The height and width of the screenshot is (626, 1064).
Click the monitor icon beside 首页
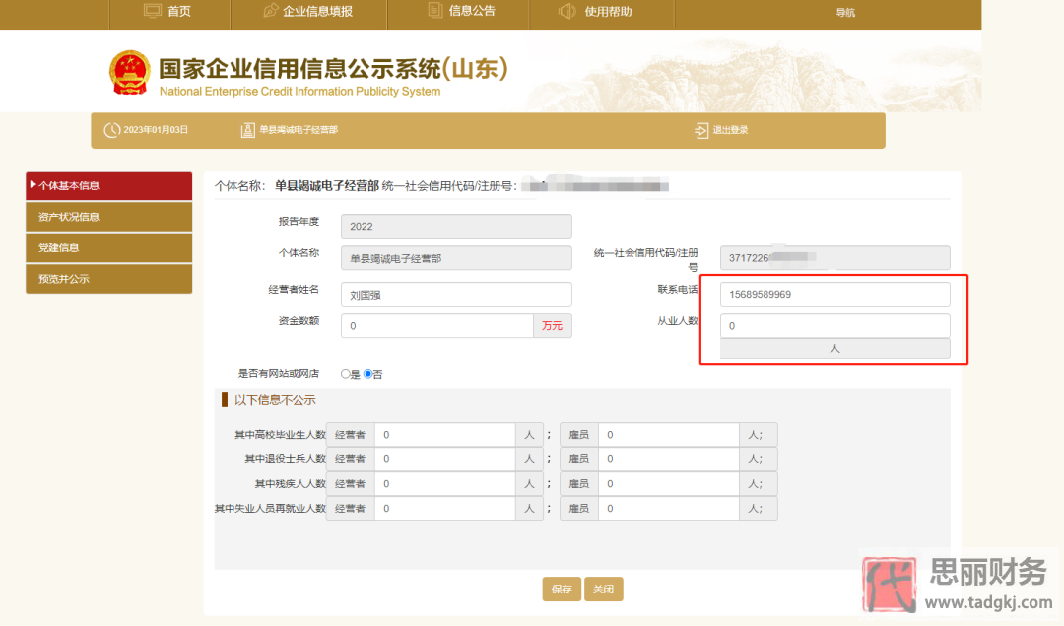click(x=153, y=13)
